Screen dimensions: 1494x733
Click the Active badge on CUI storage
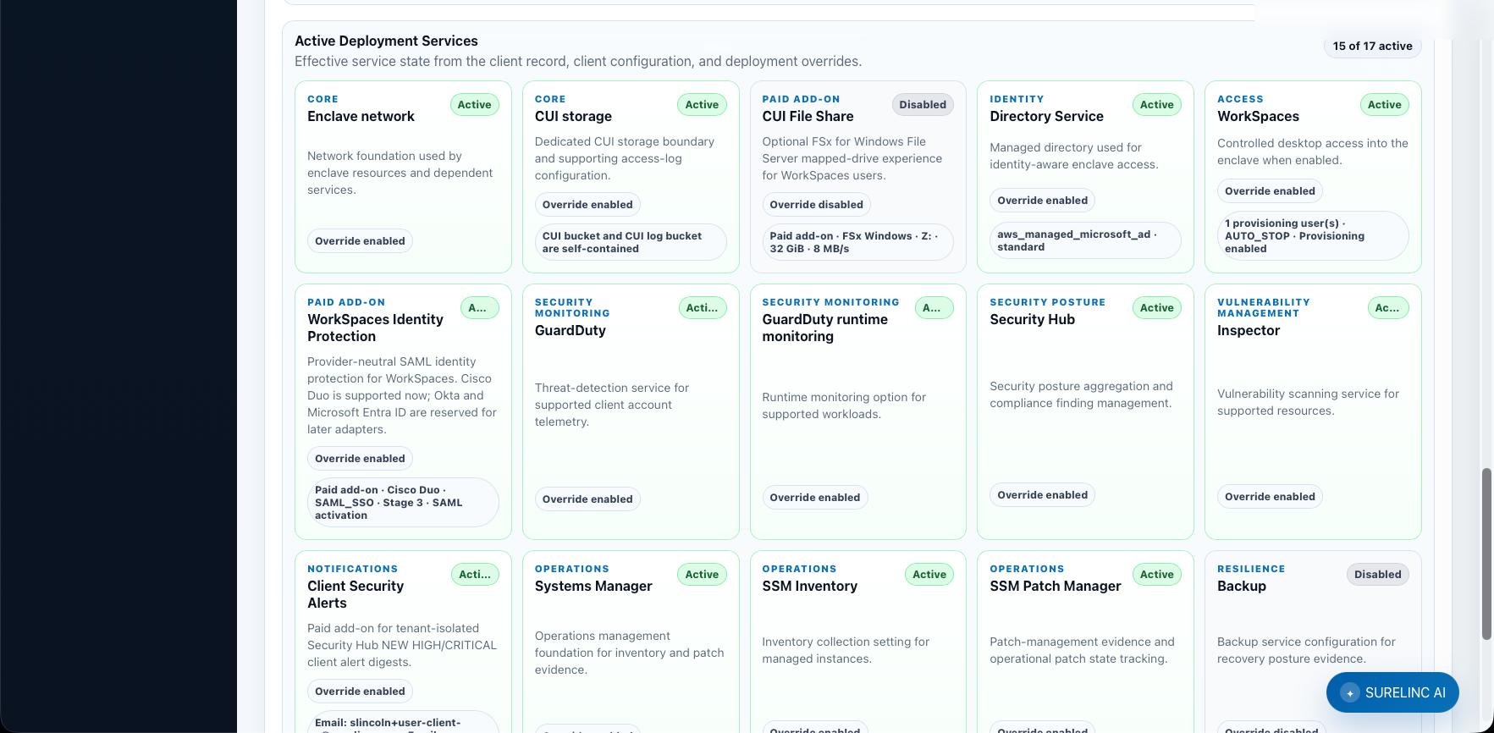(702, 105)
